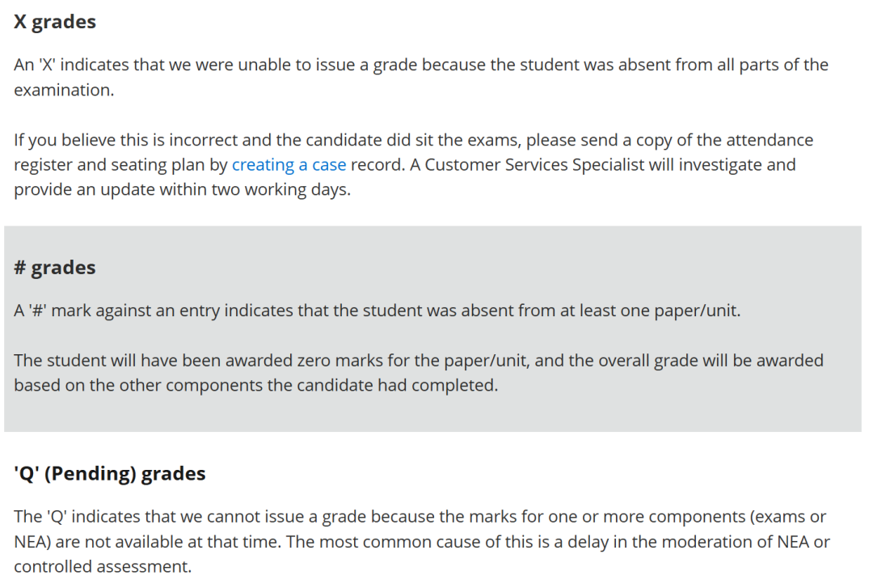Screen dimensions: 873x588
Task: Click the ''Q' (Pending) grades' heading
Action: click(x=110, y=473)
